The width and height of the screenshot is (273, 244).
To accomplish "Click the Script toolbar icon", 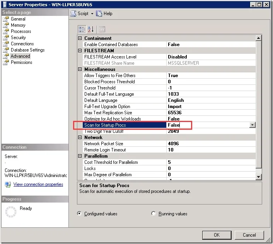I will point(73,14).
